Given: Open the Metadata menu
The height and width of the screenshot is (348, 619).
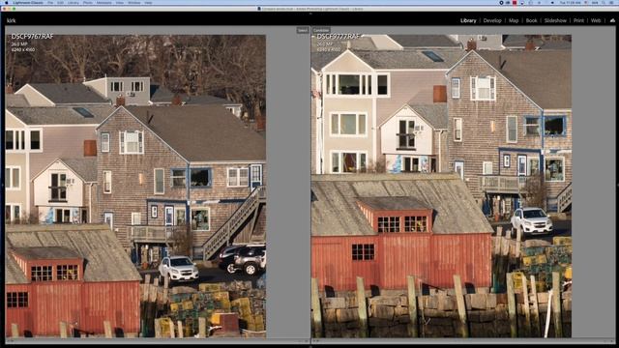Looking at the screenshot, I should click(104, 3).
